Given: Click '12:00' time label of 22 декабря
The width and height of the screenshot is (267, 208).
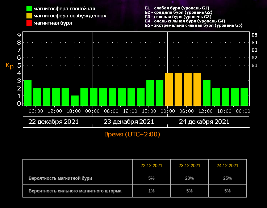Looking at the screenshot, I should [x=55, y=111].
